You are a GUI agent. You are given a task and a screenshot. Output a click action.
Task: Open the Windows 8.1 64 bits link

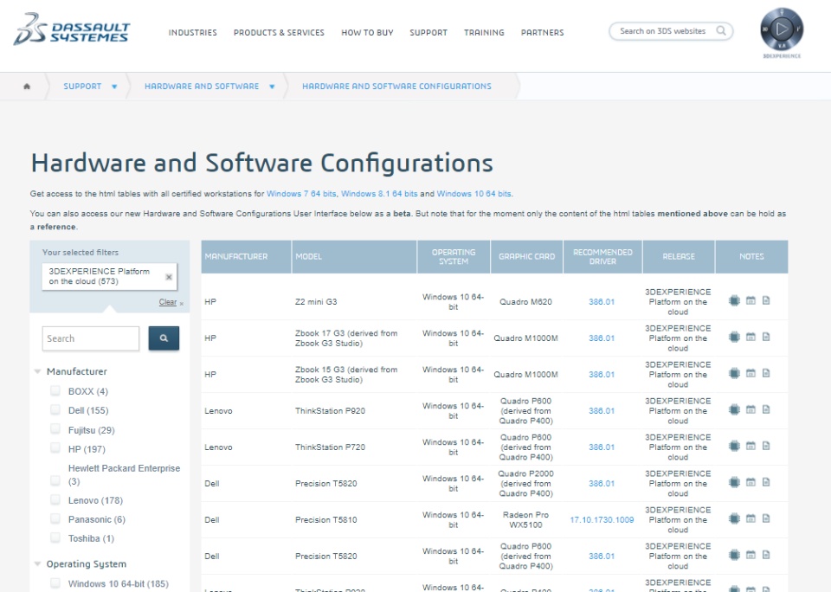(x=379, y=194)
